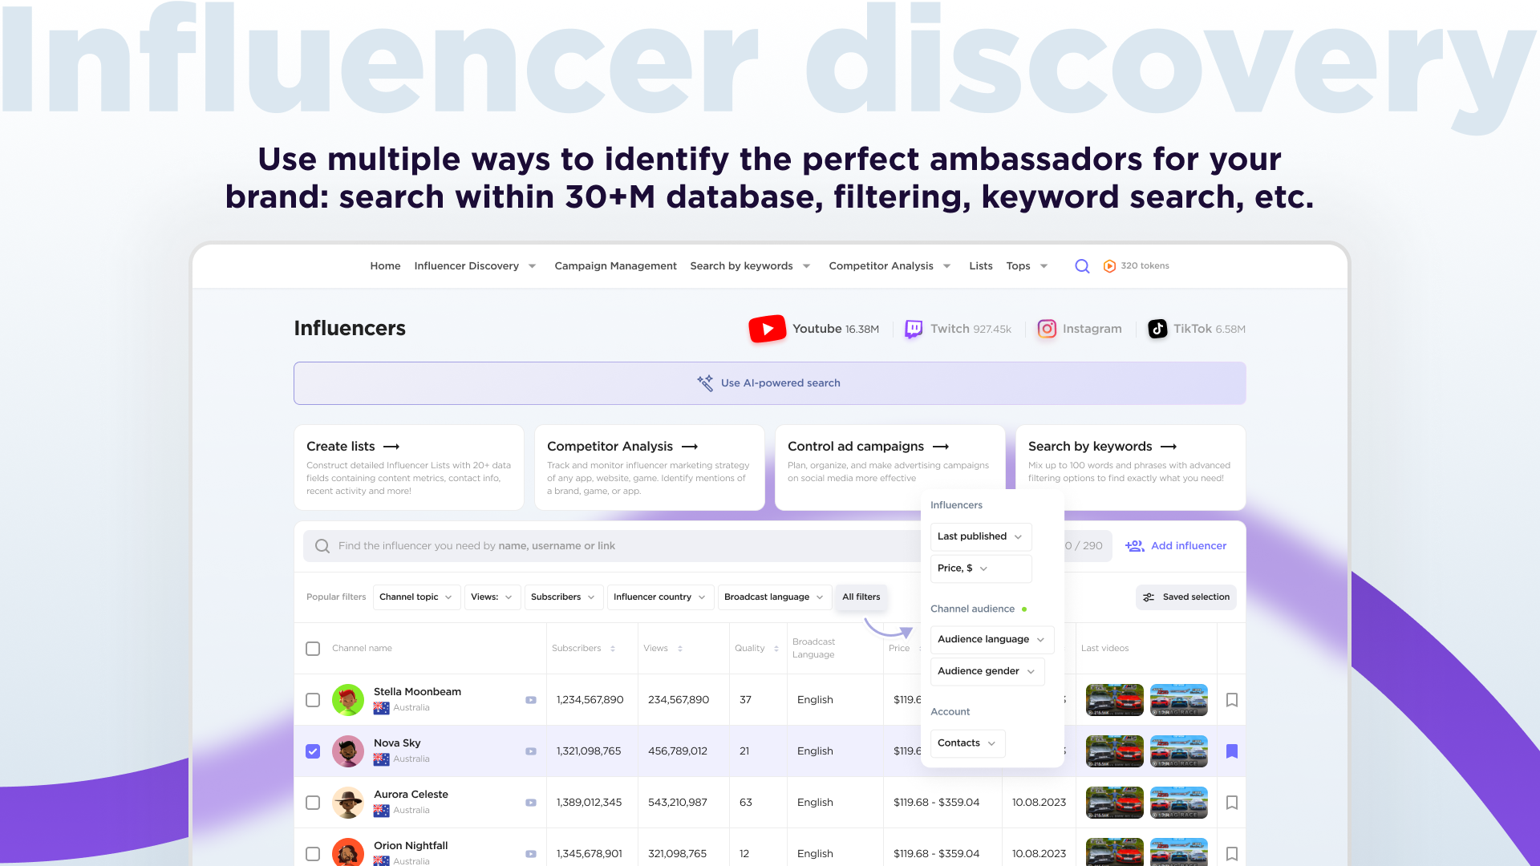Open the Last published dropdown

click(x=980, y=536)
